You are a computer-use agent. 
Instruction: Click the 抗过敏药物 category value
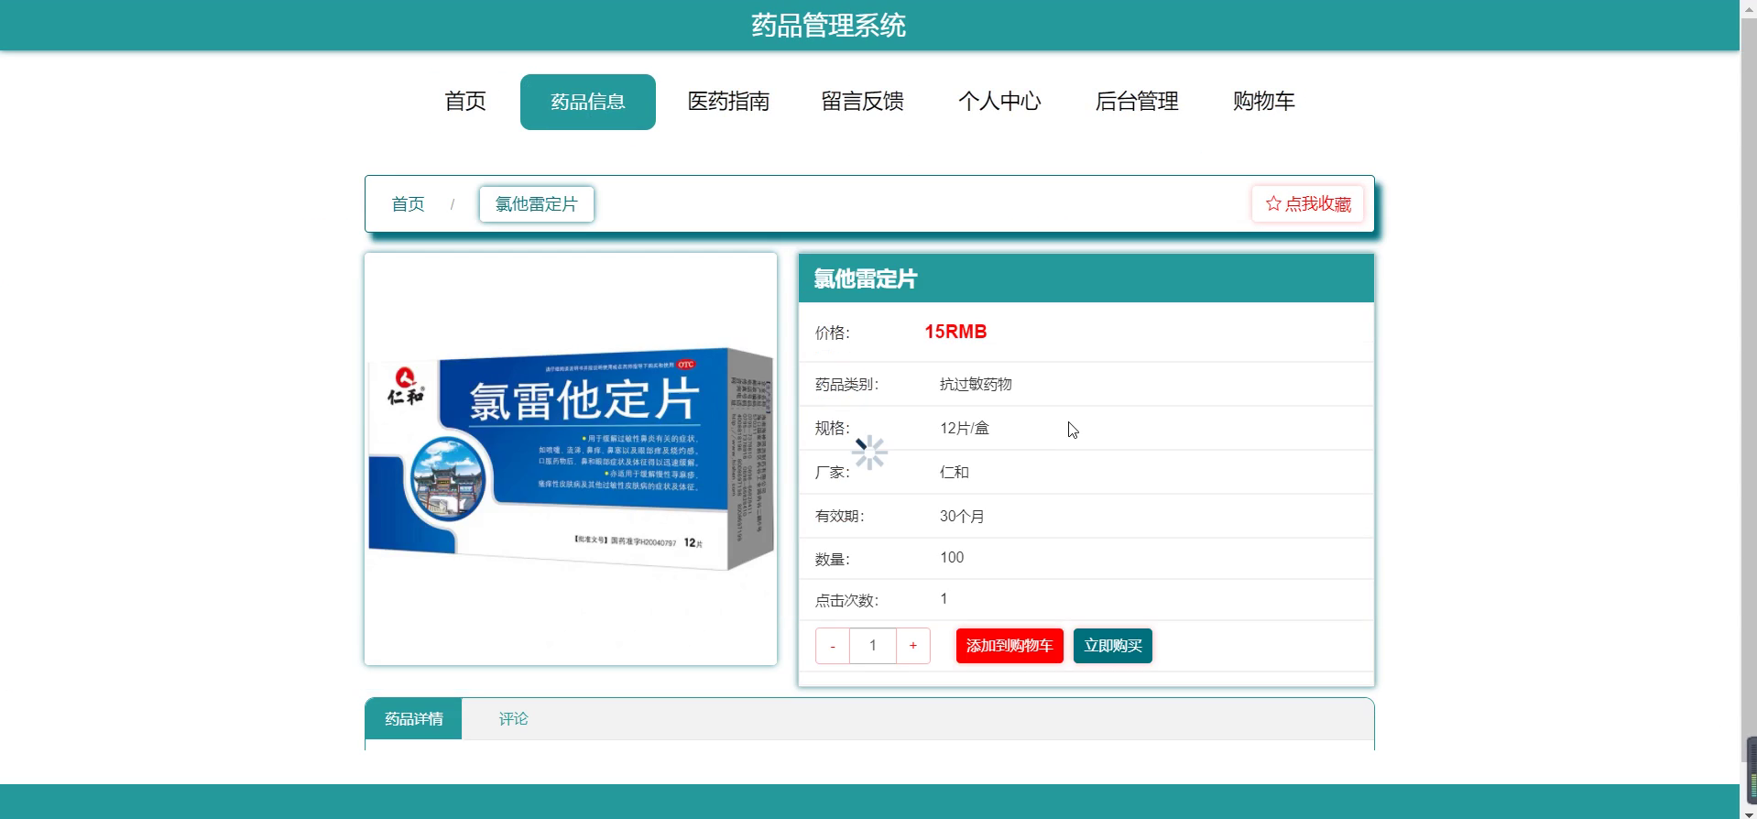coord(976,385)
